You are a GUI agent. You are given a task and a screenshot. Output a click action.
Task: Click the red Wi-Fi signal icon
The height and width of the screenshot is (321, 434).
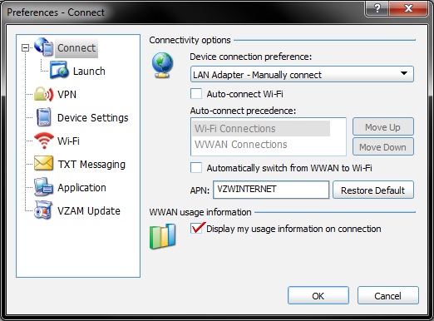[x=44, y=141]
